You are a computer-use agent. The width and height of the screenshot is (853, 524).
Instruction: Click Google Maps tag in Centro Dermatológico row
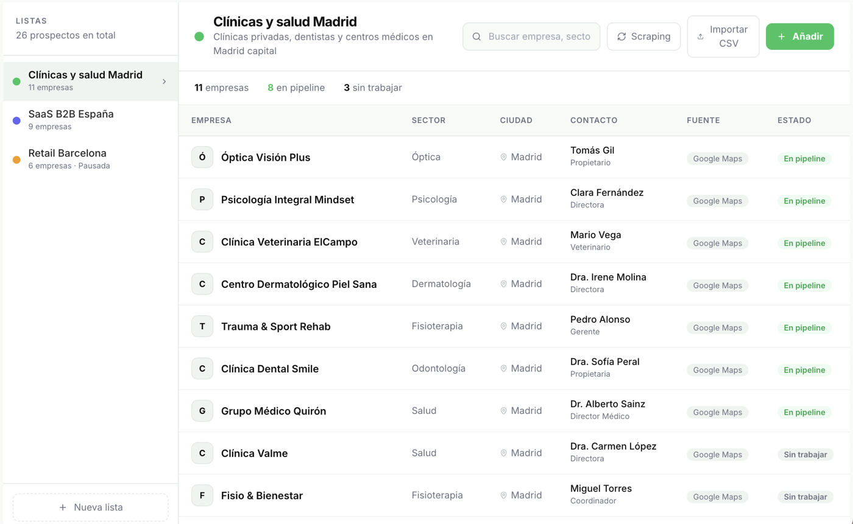(x=718, y=285)
